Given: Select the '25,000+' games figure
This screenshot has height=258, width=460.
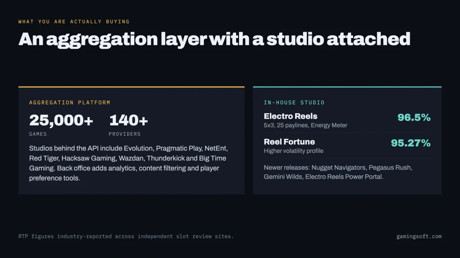Looking at the screenshot, I should pyautogui.click(x=61, y=120).
